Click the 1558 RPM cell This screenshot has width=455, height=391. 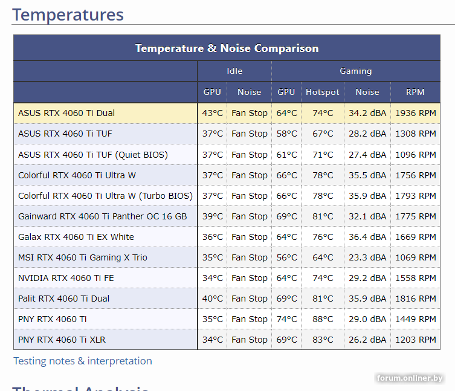click(416, 278)
